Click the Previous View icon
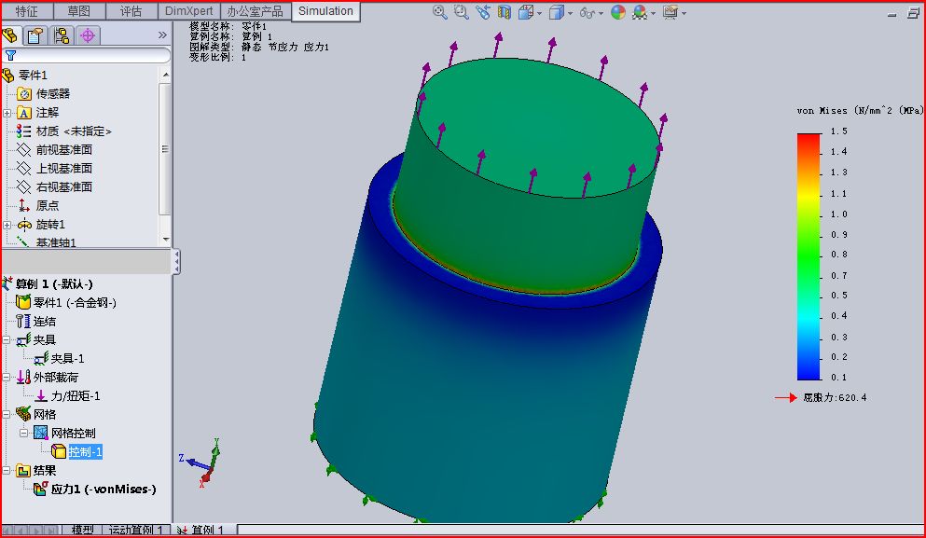926x538 pixels. pos(482,12)
